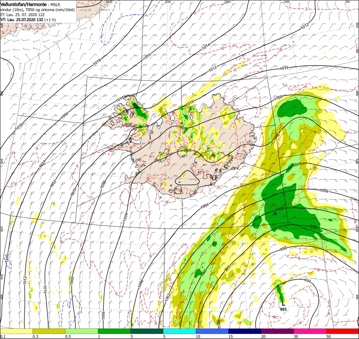359x339 pixels.
Task: Click the yellow 0.1–0.3 mm legend swatch
Action: point(17,331)
